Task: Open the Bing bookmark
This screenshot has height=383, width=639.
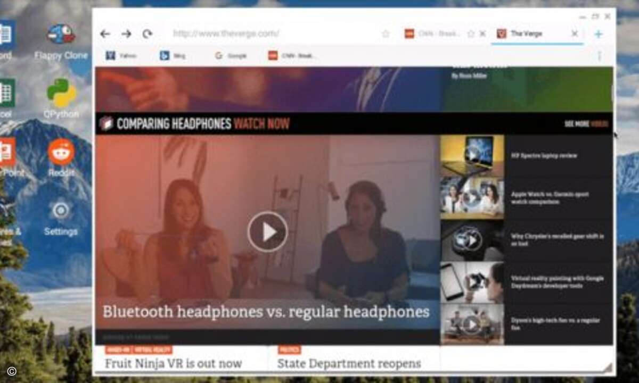Action: click(173, 55)
